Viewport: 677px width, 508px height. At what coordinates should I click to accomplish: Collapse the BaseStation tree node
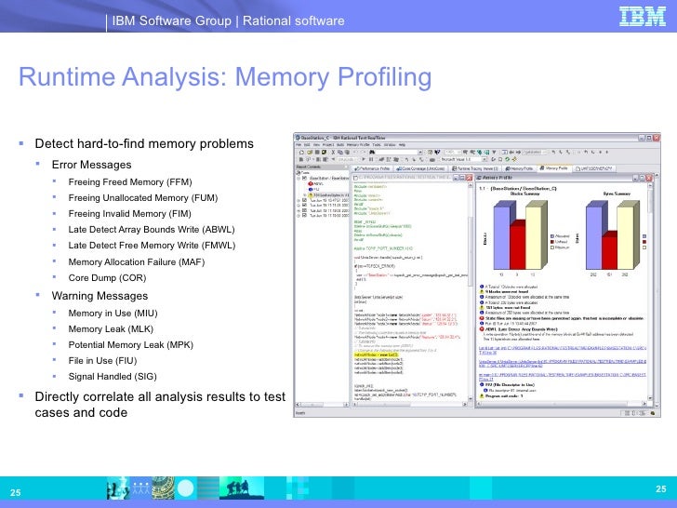pos(299,179)
